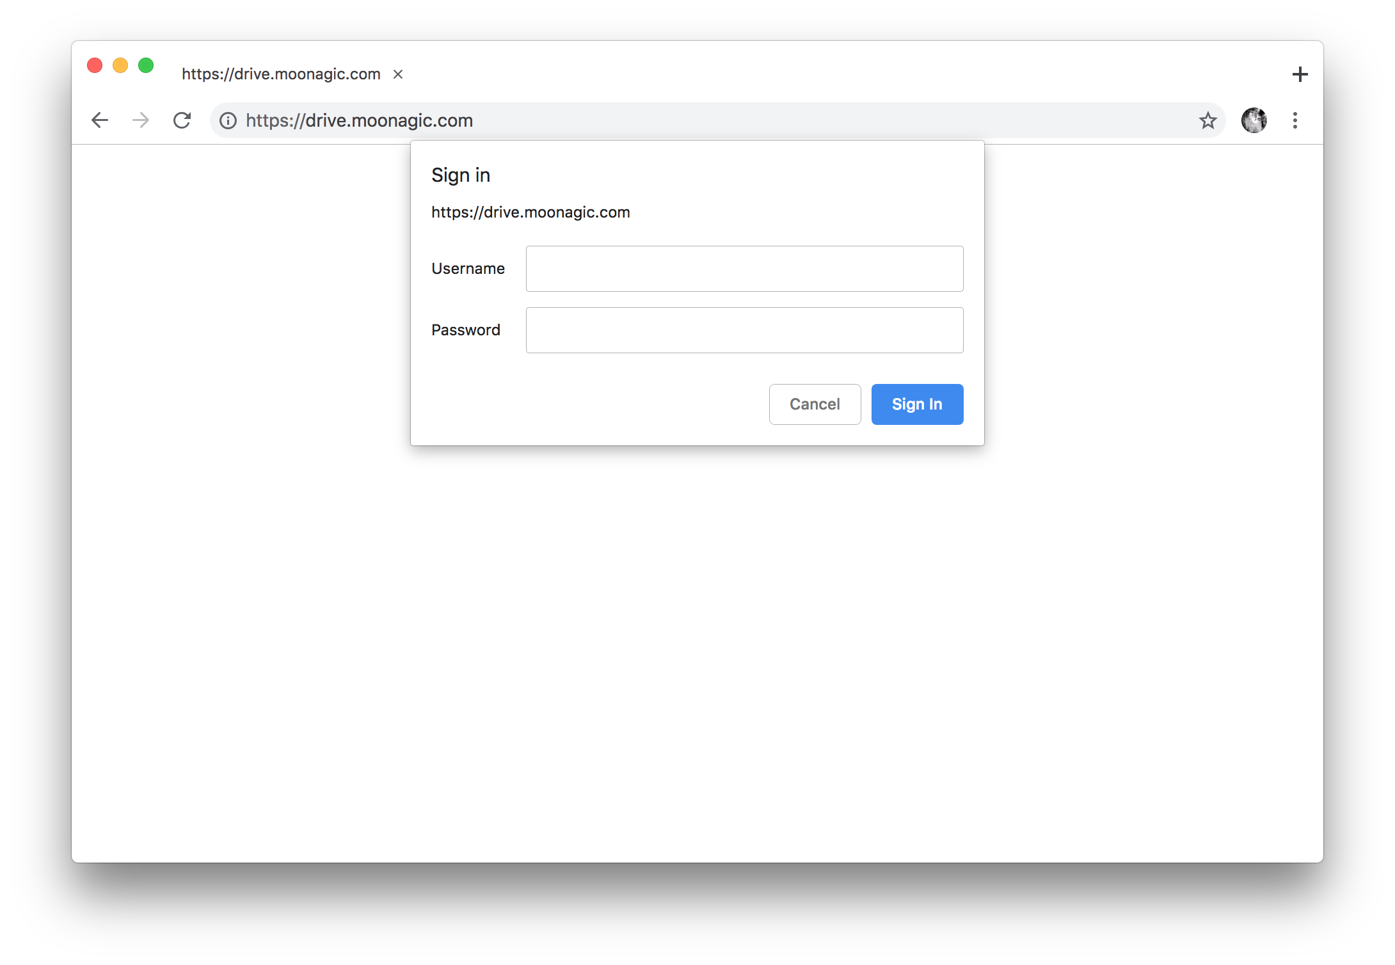The height and width of the screenshot is (965, 1395).
Task: Focus the Password field
Action: (x=744, y=330)
